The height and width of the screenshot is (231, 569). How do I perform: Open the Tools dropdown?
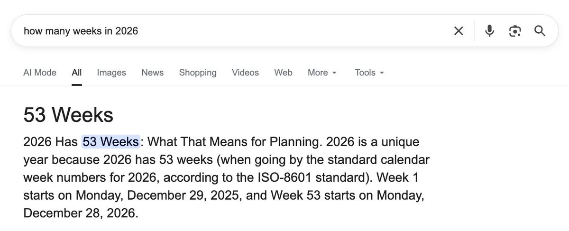pyautogui.click(x=369, y=73)
